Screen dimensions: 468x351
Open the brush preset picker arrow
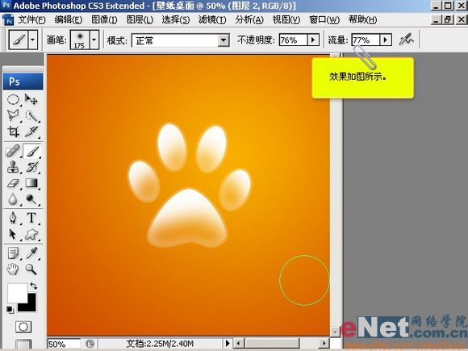coord(94,40)
